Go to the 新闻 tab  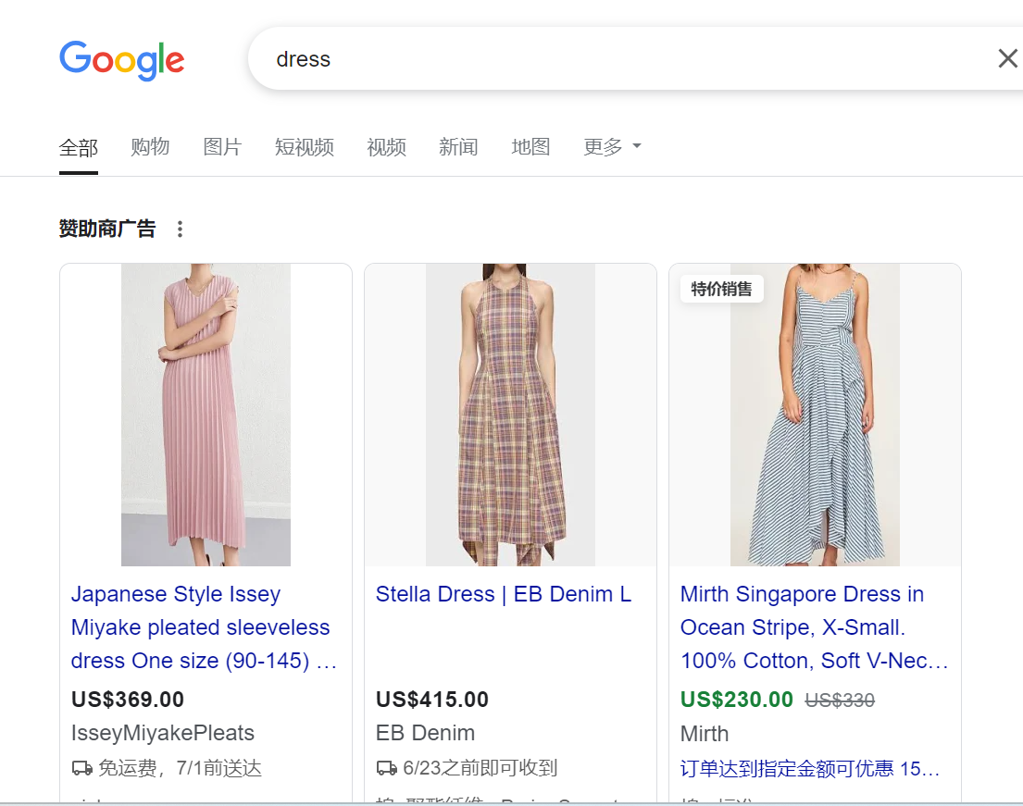(458, 147)
